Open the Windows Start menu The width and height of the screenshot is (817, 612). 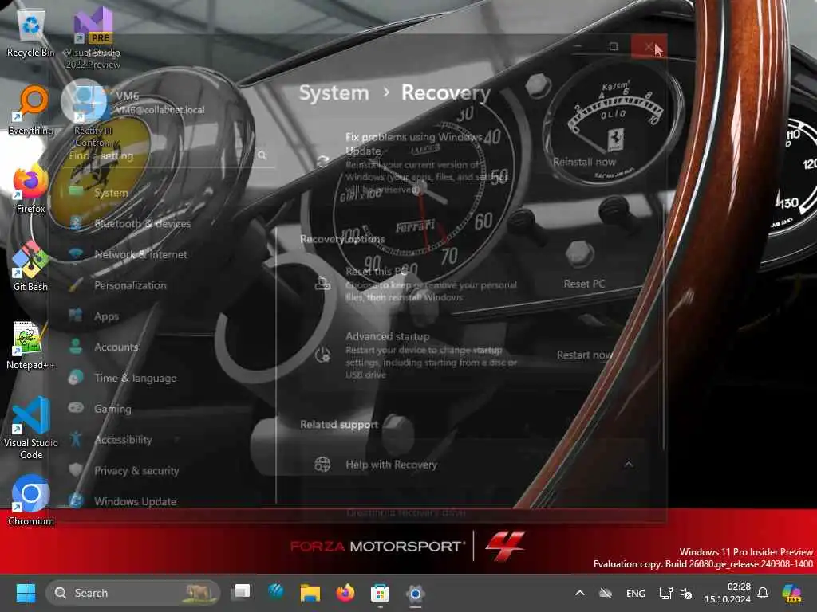point(26,593)
